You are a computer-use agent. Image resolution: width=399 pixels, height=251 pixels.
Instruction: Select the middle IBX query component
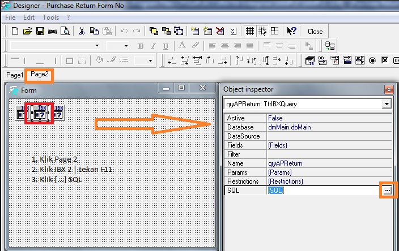(x=39, y=113)
